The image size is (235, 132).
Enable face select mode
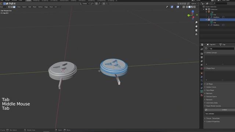(14, 7)
